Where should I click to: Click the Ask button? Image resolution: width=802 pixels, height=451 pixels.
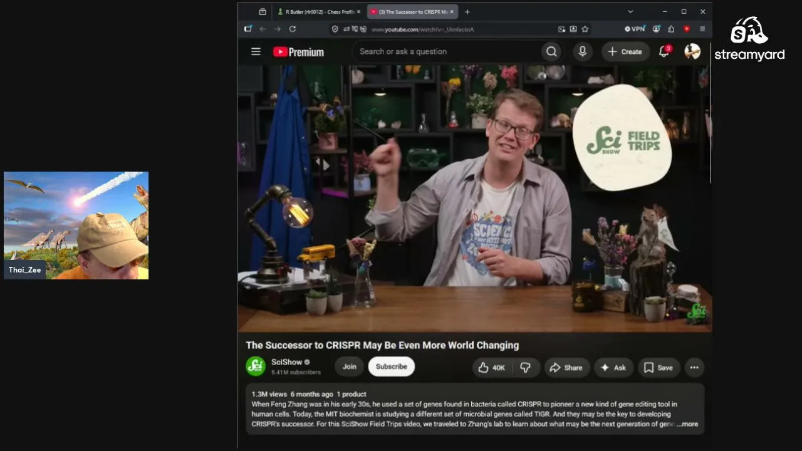pyautogui.click(x=613, y=368)
